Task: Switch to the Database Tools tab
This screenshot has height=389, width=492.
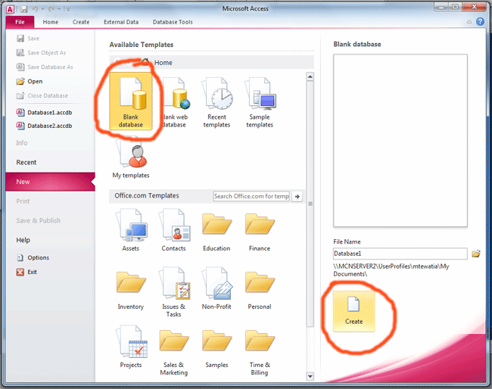Action: 173,22
